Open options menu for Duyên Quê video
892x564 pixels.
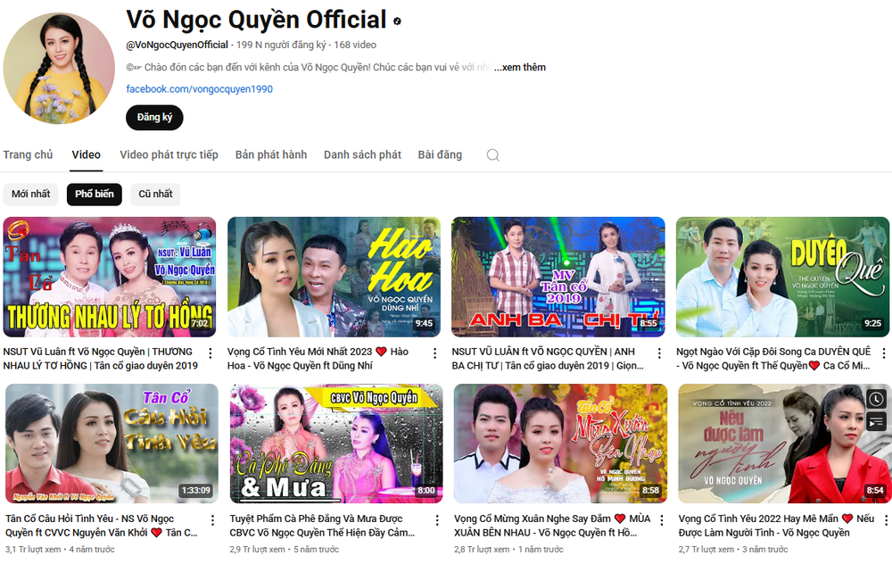883,353
